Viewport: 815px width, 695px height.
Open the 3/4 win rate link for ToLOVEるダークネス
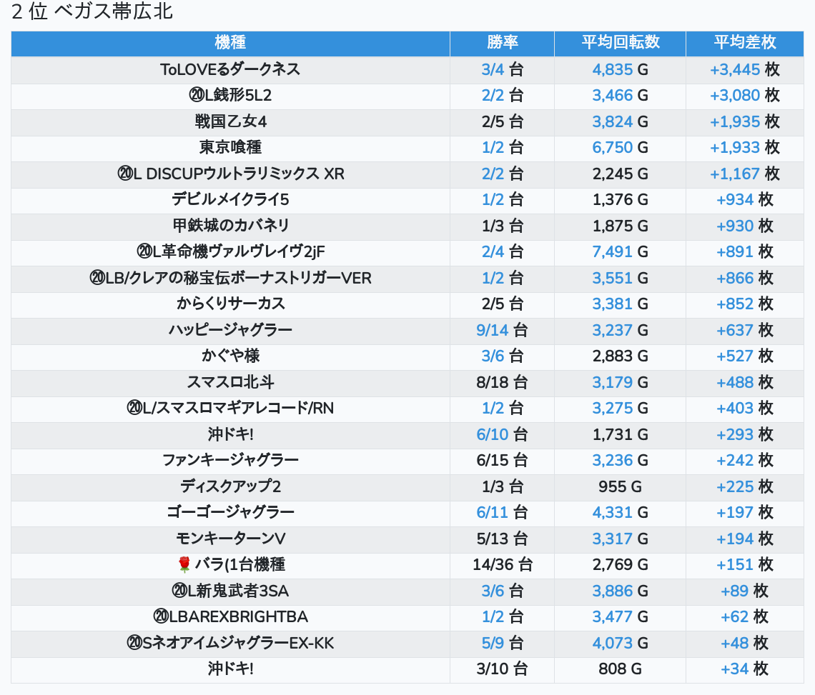tap(493, 69)
